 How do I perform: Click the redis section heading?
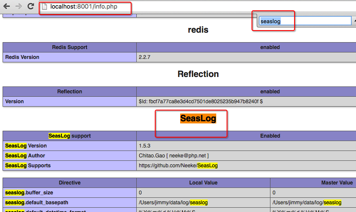(198, 30)
